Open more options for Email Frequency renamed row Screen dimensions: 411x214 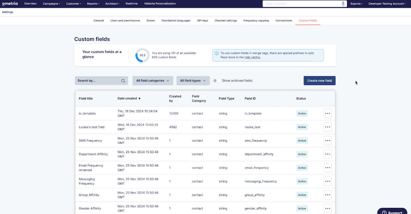pyautogui.click(x=328, y=168)
